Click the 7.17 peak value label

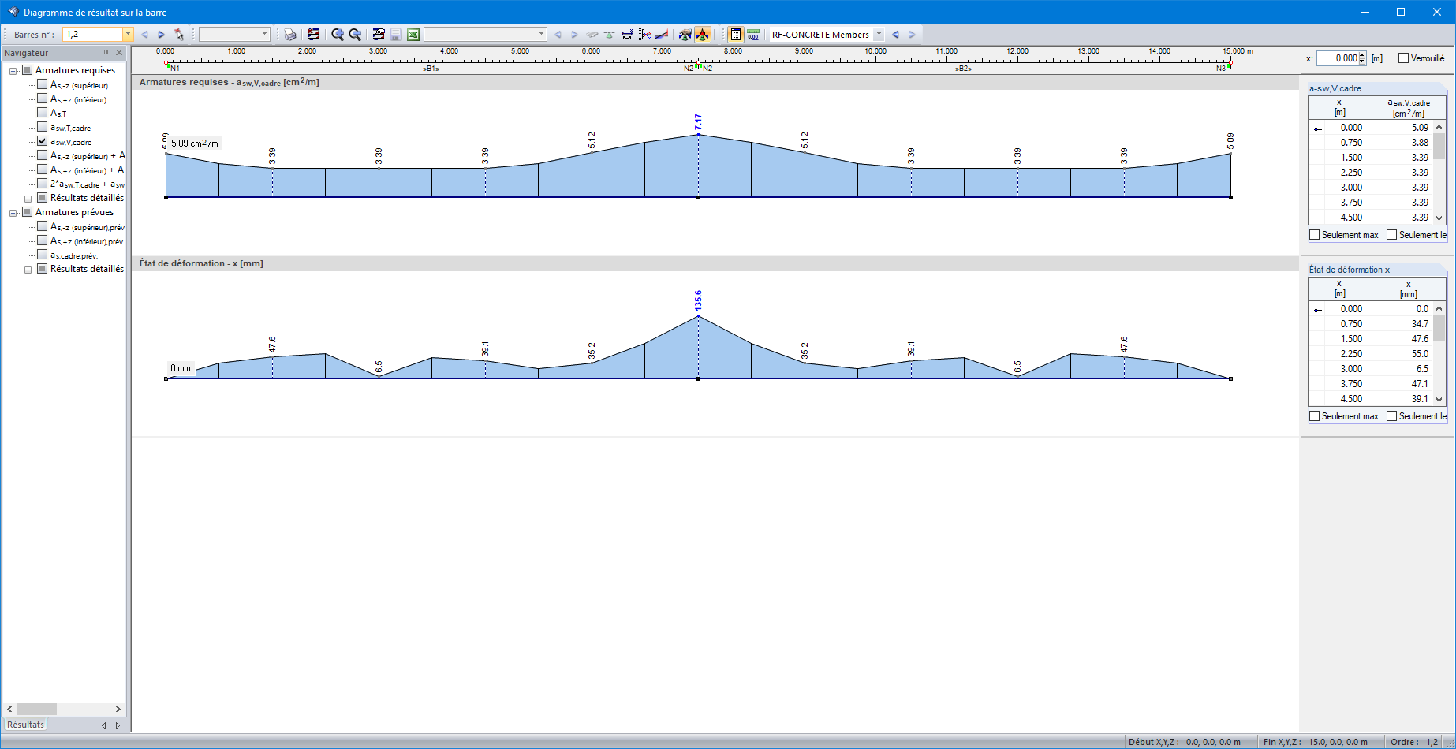click(x=698, y=122)
